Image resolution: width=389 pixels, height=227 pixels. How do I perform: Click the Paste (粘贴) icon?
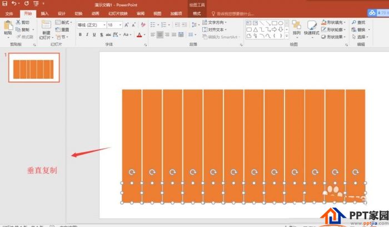[8, 27]
